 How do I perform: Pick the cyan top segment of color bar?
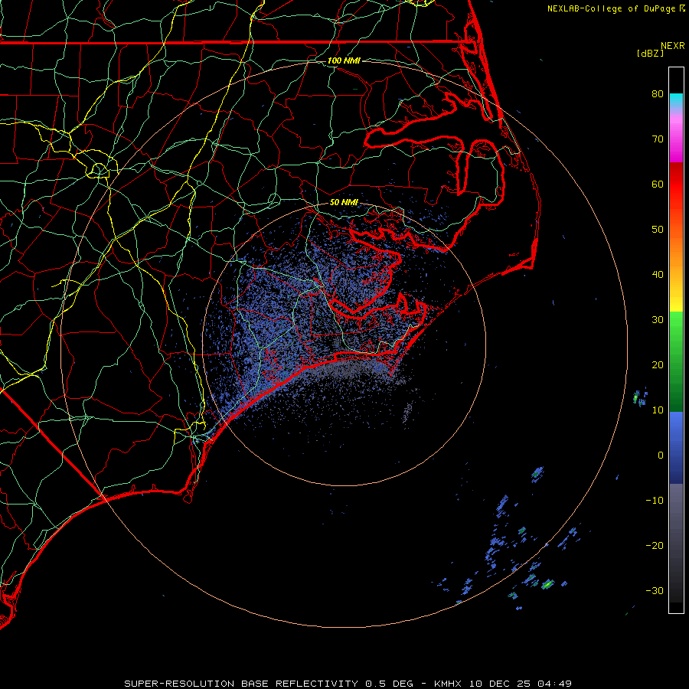click(676, 100)
